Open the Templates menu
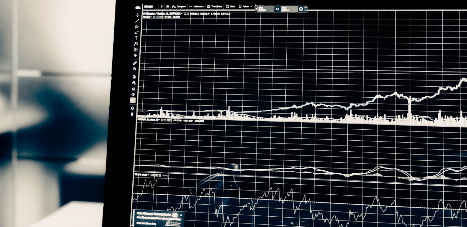The image size is (467, 227). click(x=215, y=6)
